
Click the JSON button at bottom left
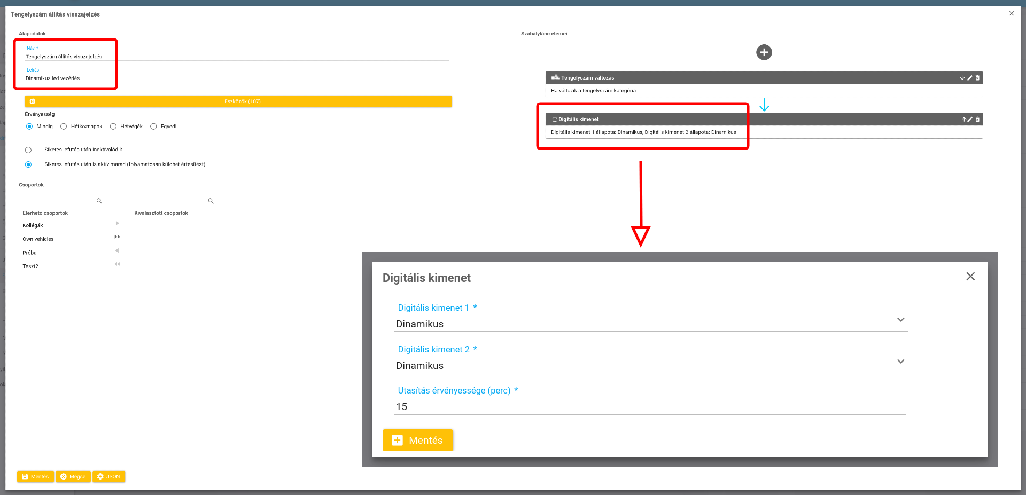click(108, 476)
